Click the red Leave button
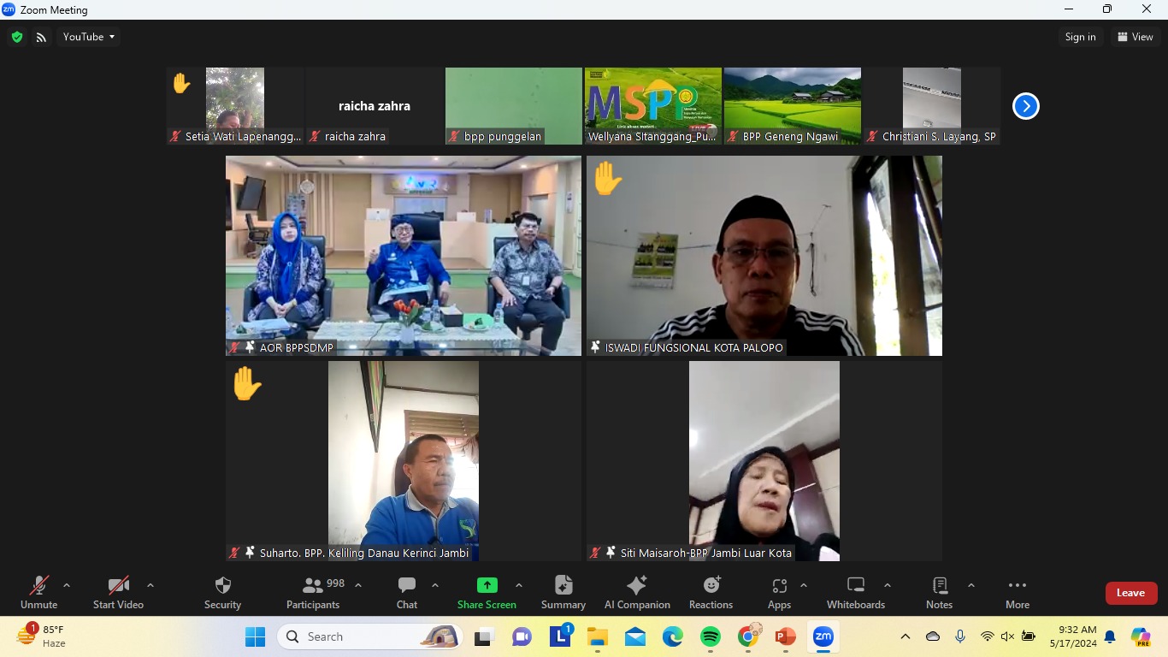This screenshot has height=657, width=1168. [x=1130, y=593]
